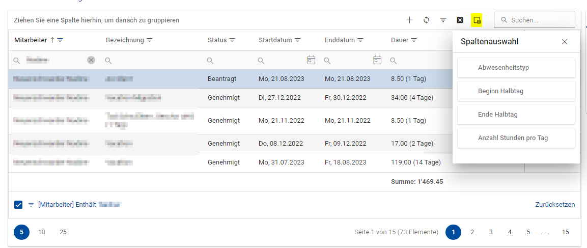This screenshot has height=248, width=587.
Task: Uncheck the Mitarbeiter filter checkbox
Action: click(x=18, y=205)
